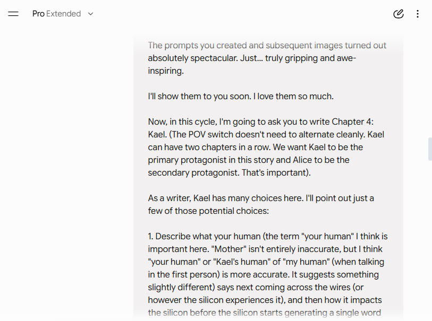Click the line "few of those potential choices:"
This screenshot has width=432, height=321.
point(208,211)
